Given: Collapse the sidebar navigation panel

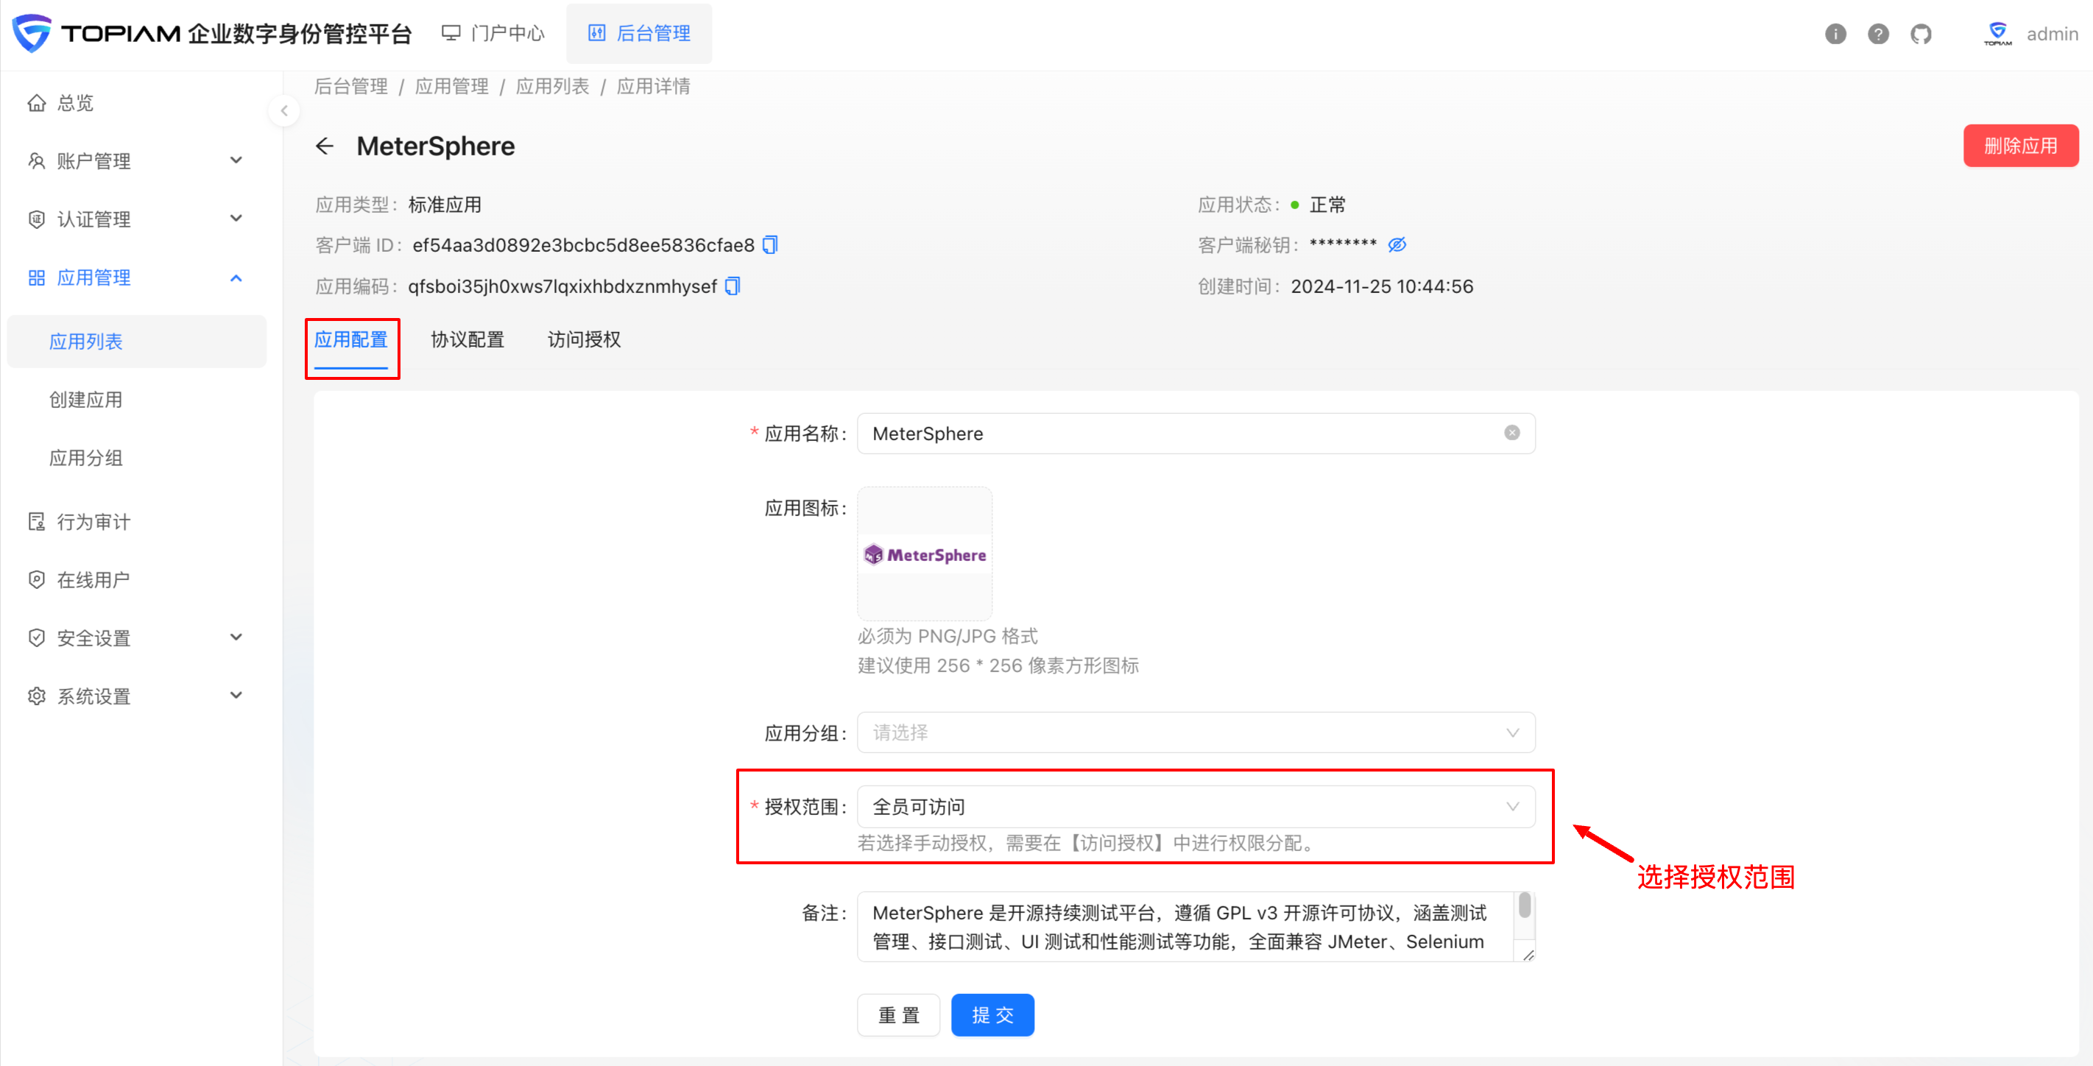Looking at the screenshot, I should click(x=284, y=110).
